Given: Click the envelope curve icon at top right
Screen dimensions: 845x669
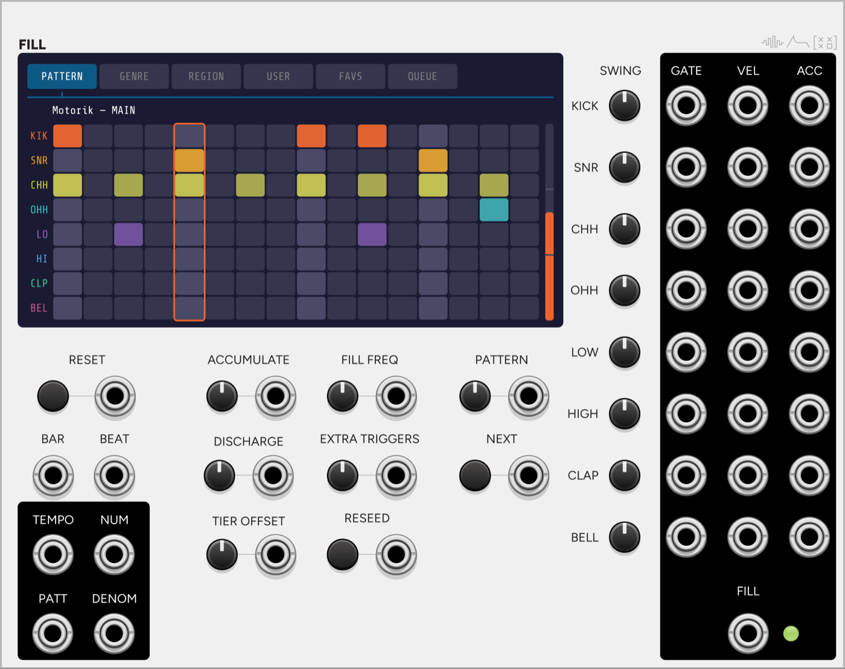Looking at the screenshot, I should (797, 42).
